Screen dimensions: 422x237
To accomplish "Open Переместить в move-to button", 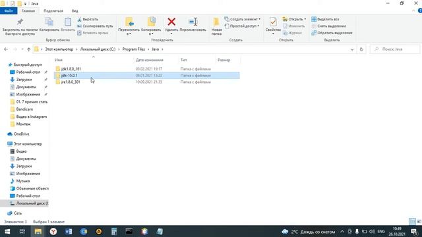I will (x=129, y=26).
